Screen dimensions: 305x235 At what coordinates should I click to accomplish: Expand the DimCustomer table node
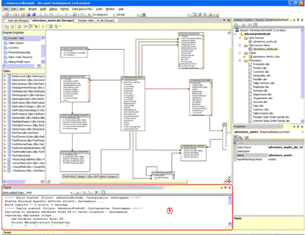pos(5,84)
